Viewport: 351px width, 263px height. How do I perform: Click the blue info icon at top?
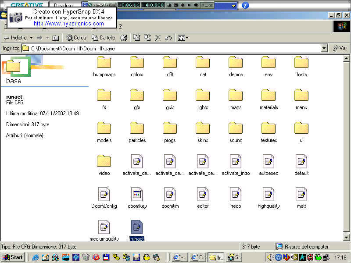[245, 5]
